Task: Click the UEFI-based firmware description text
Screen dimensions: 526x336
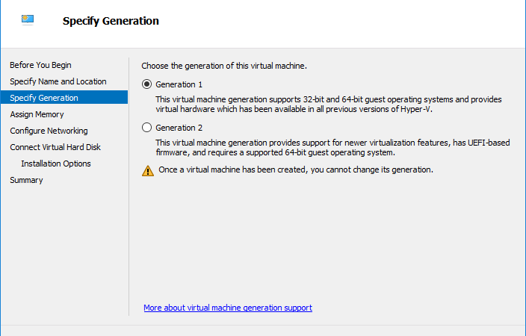Action: click(332, 148)
